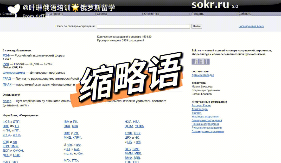Select the heading 'Наум Блик, «Сокращения»'
281x163 pixels.
21,115
